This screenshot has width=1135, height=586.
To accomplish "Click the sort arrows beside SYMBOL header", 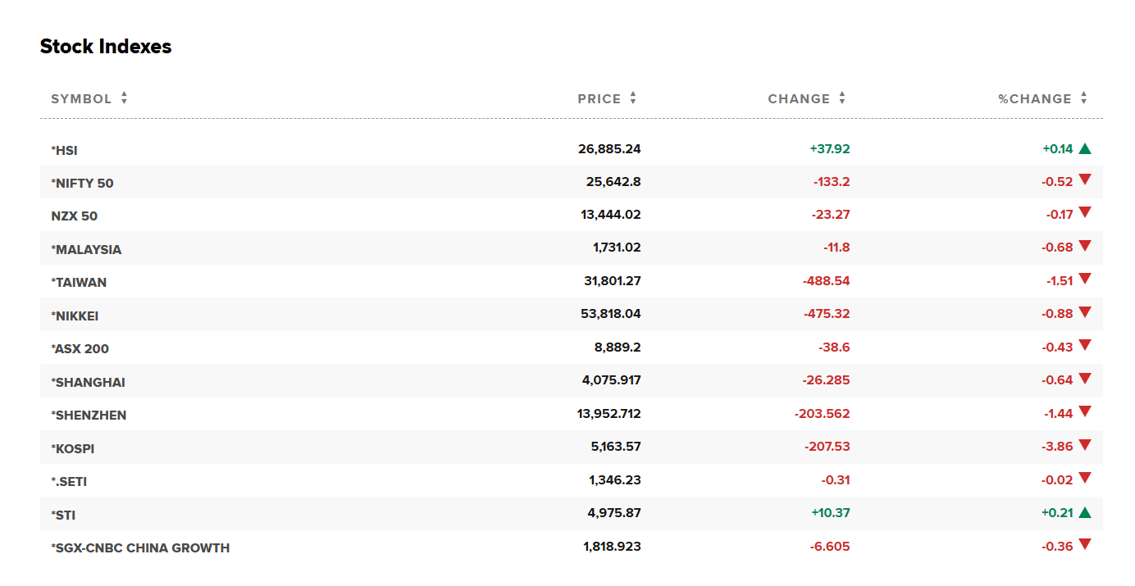I will click(124, 98).
